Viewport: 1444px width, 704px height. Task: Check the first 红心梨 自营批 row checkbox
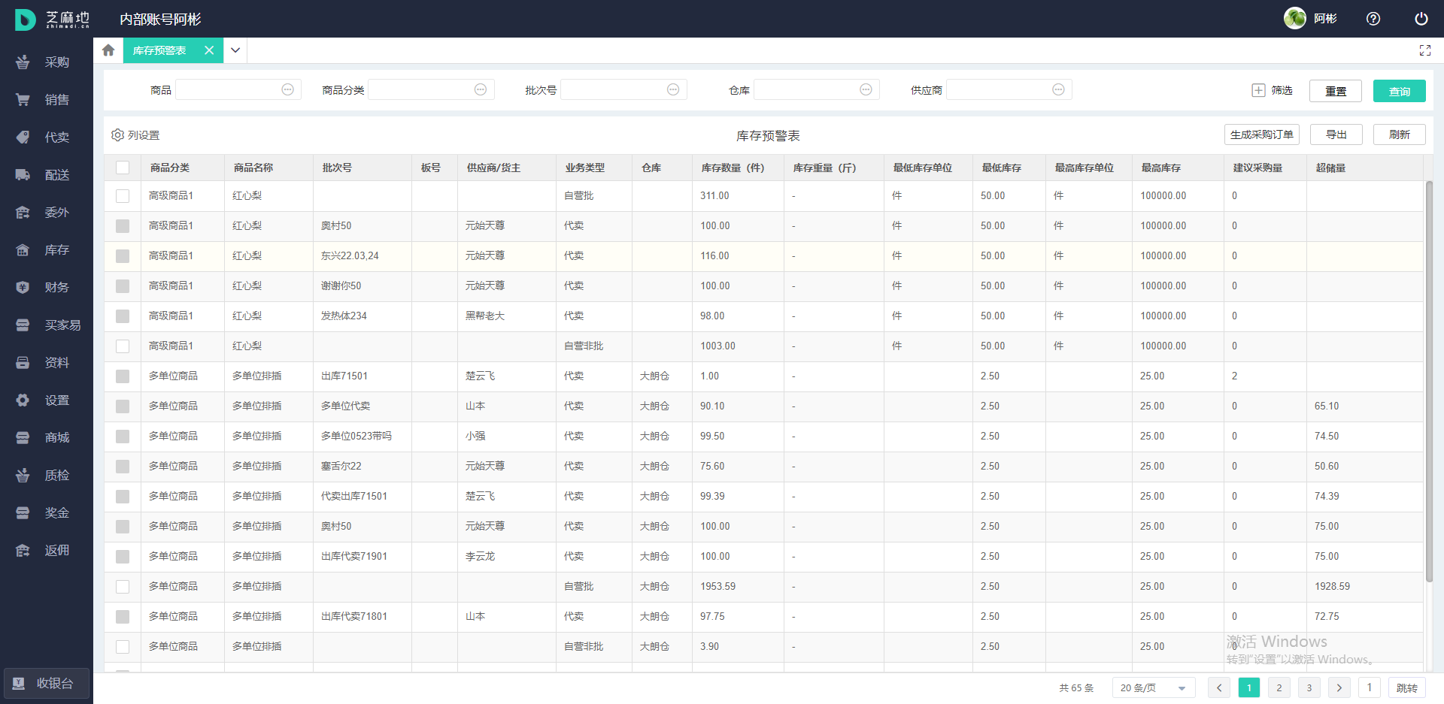click(123, 196)
